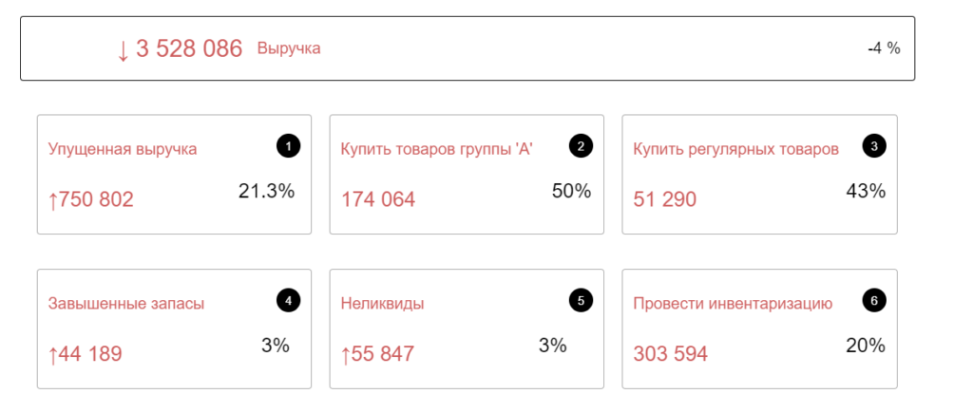Click the black badge numbered 3
973x413 pixels.
pos(873,146)
